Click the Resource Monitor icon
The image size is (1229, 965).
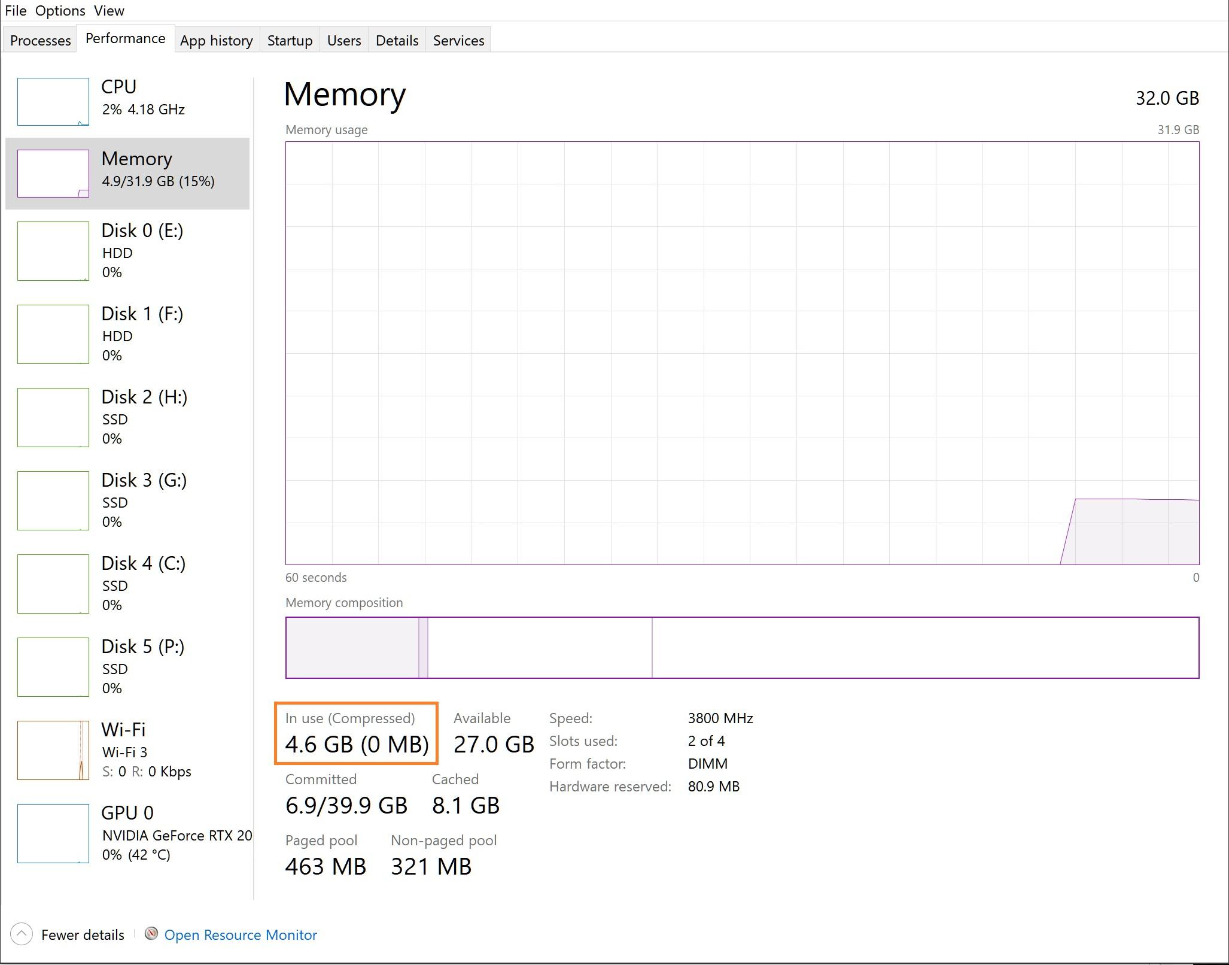(x=151, y=934)
